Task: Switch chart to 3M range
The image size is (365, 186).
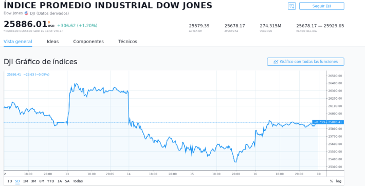Action: 33,181
